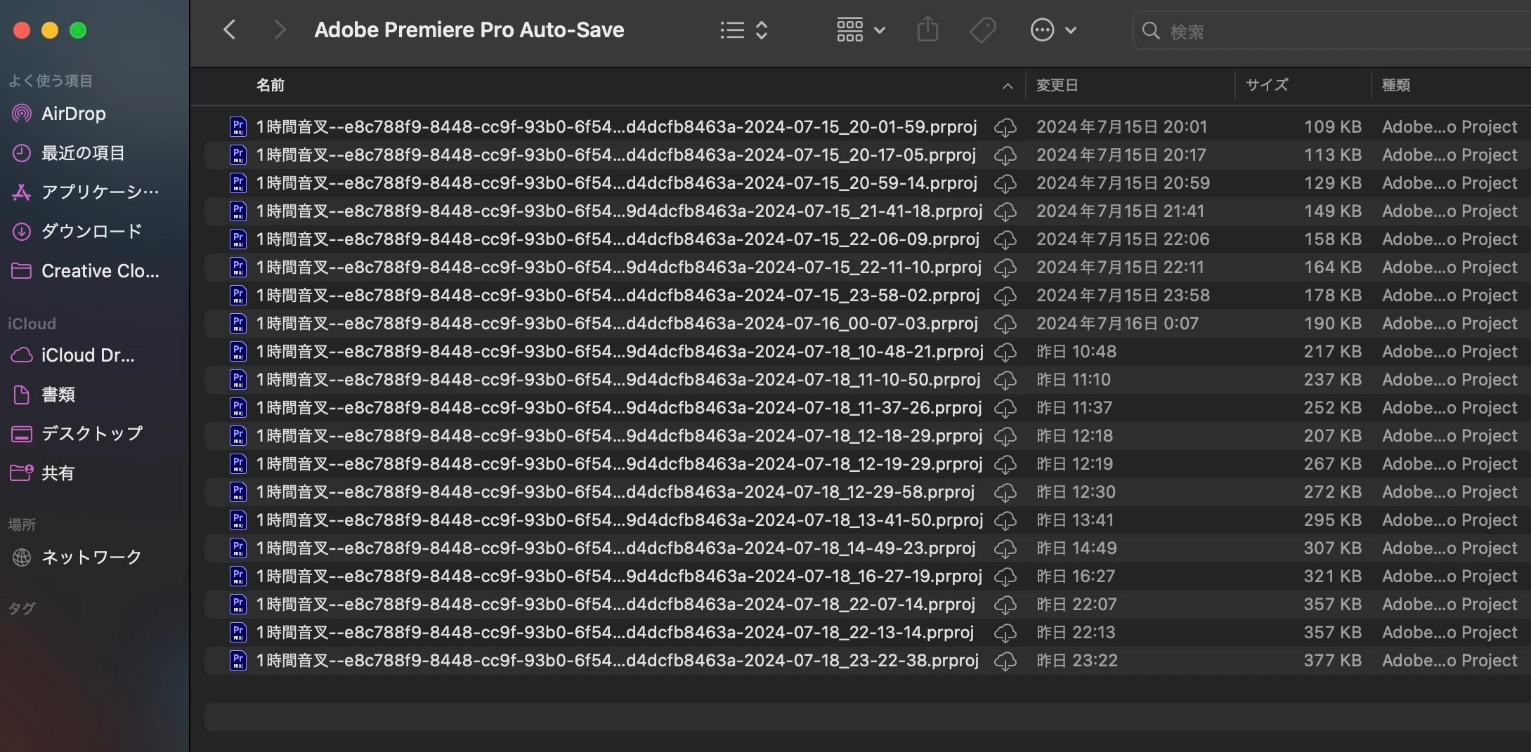Screen dimensions: 1531x752
Task: Click iCloud download icon for 14-49-23 file
Action: point(1005,549)
